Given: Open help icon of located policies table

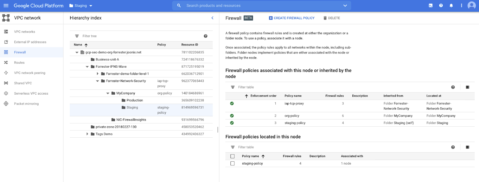Looking at the screenshot, I should [x=453, y=147].
